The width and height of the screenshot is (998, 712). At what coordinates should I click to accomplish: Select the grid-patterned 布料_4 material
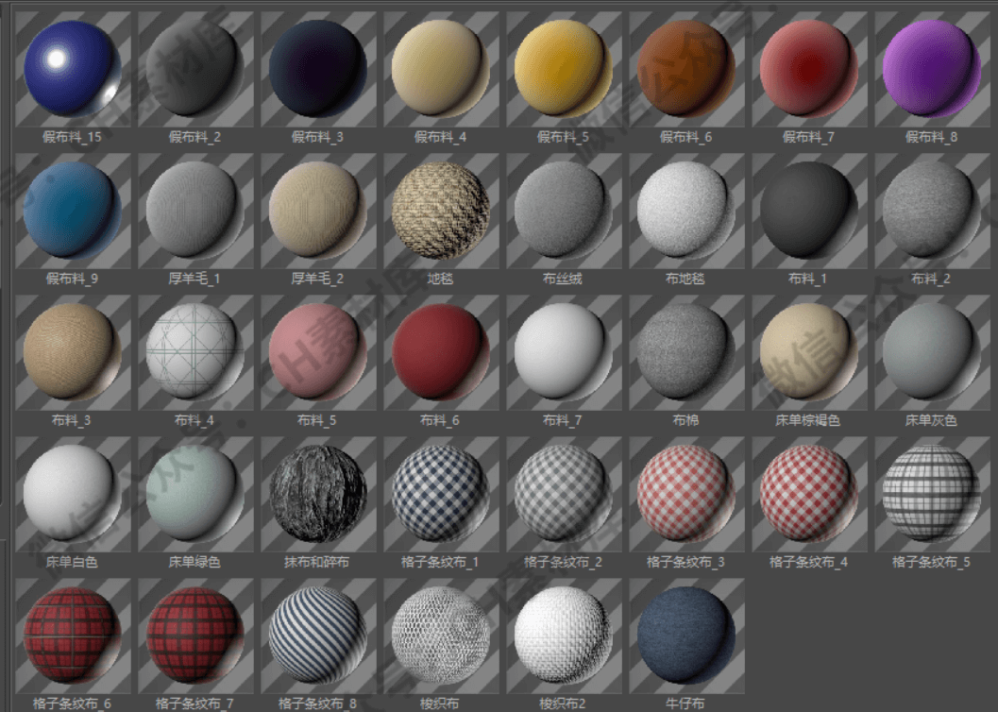coord(195,351)
